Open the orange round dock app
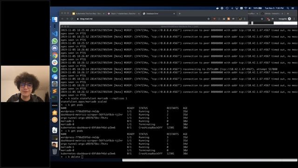Image resolution: width=298 pixels, height=168 pixels. tap(55, 120)
